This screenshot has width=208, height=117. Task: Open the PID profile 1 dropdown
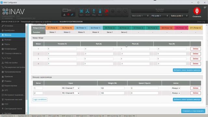[x=160, y=16]
